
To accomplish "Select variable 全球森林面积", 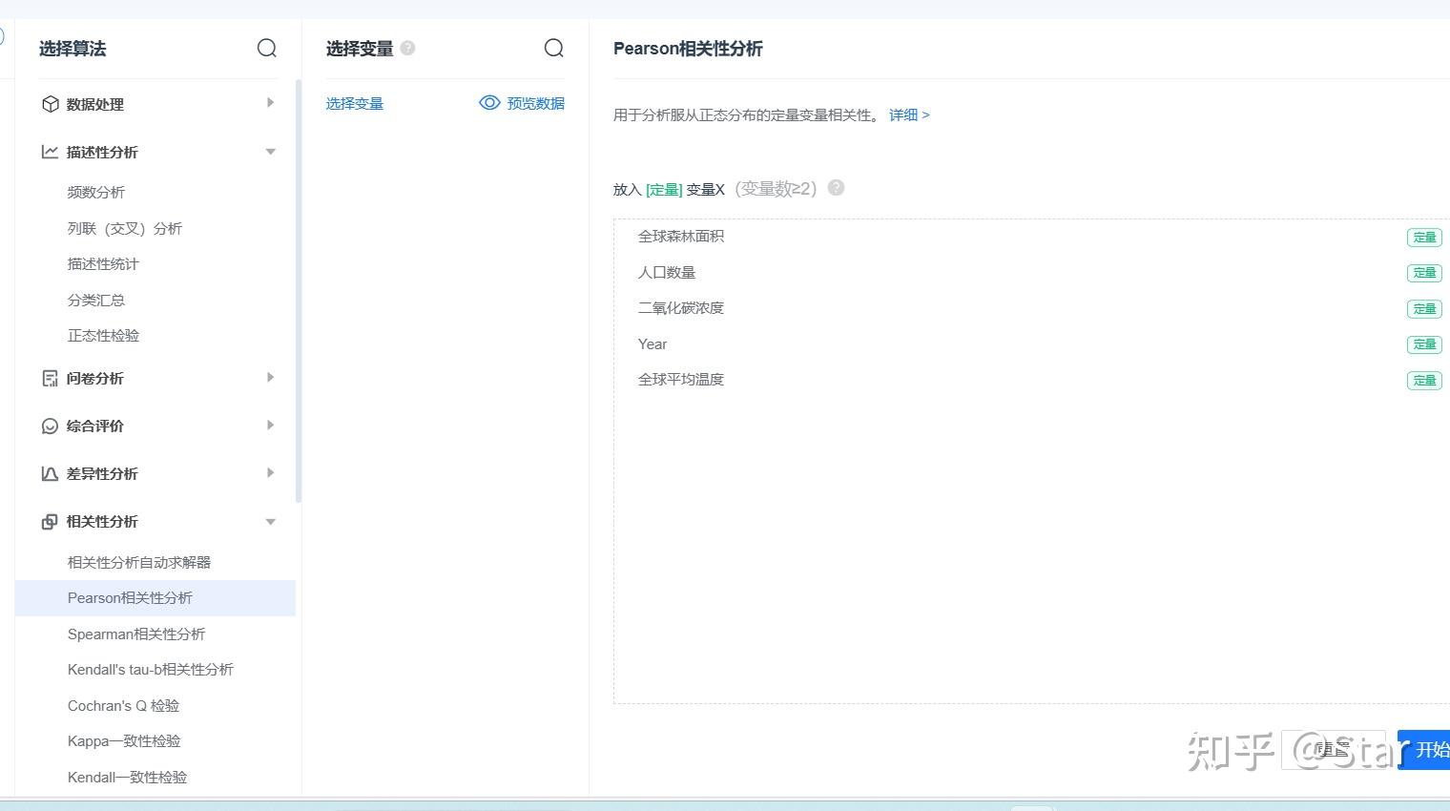I will pos(681,237).
